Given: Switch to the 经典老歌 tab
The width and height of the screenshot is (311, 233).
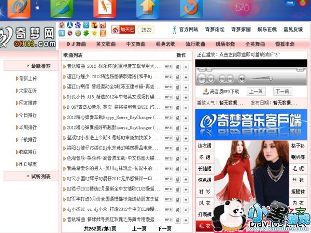Looking at the screenshot, I should click(x=166, y=44).
